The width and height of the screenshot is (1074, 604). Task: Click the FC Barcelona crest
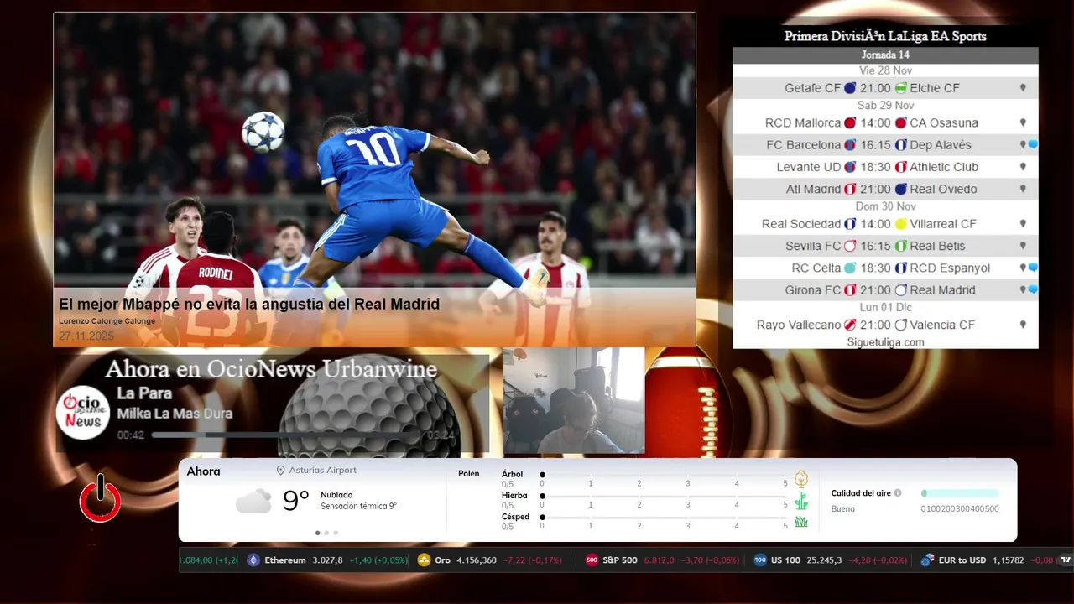click(x=850, y=145)
